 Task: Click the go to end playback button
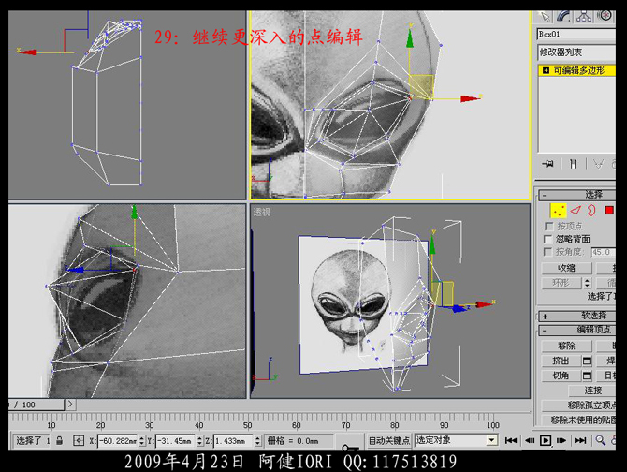(580, 441)
